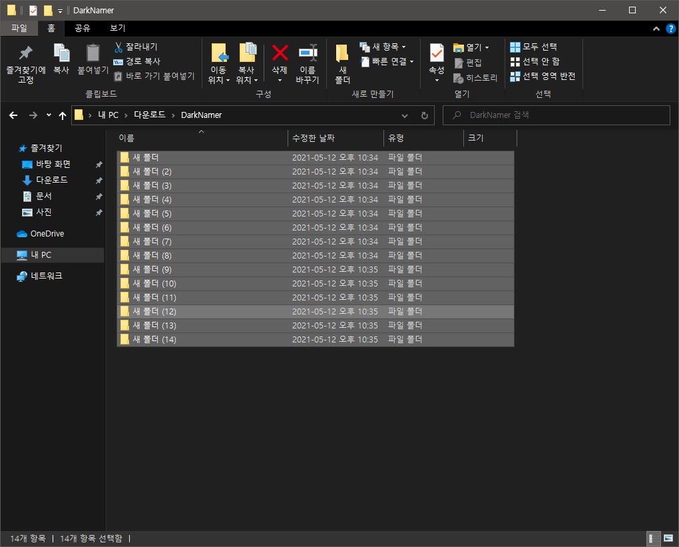Switch to the 보기 (View) tab
Image resolution: width=679 pixels, height=547 pixels.
click(117, 28)
